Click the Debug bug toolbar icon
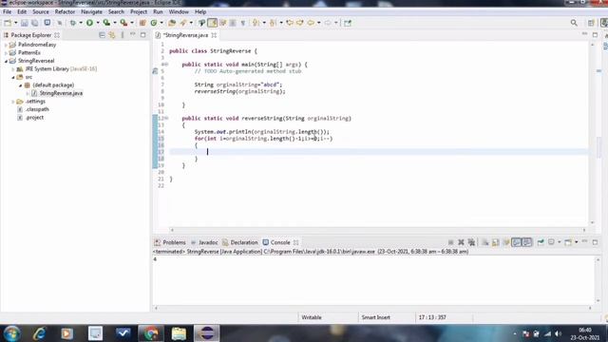 [72, 23]
